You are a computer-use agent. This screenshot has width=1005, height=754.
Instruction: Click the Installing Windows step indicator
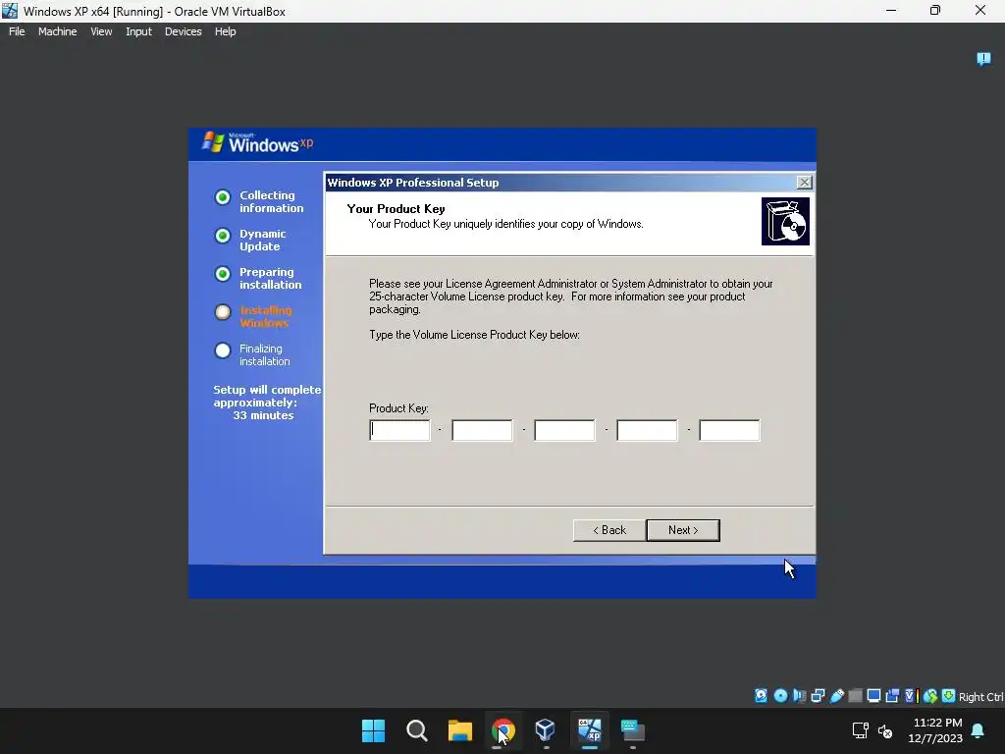[x=223, y=312]
